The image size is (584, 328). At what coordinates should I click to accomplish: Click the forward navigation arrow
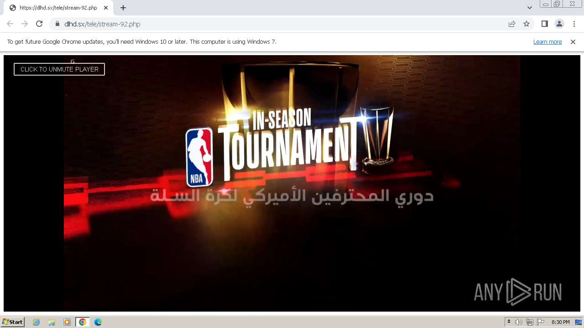(25, 24)
